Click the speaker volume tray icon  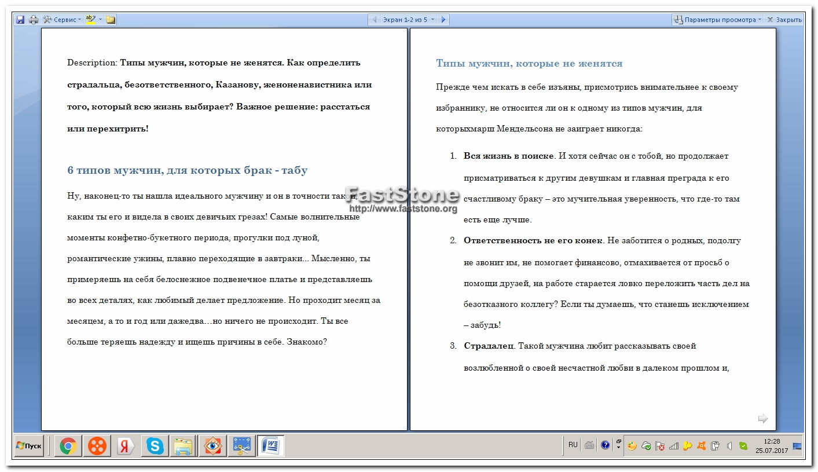pos(729,446)
